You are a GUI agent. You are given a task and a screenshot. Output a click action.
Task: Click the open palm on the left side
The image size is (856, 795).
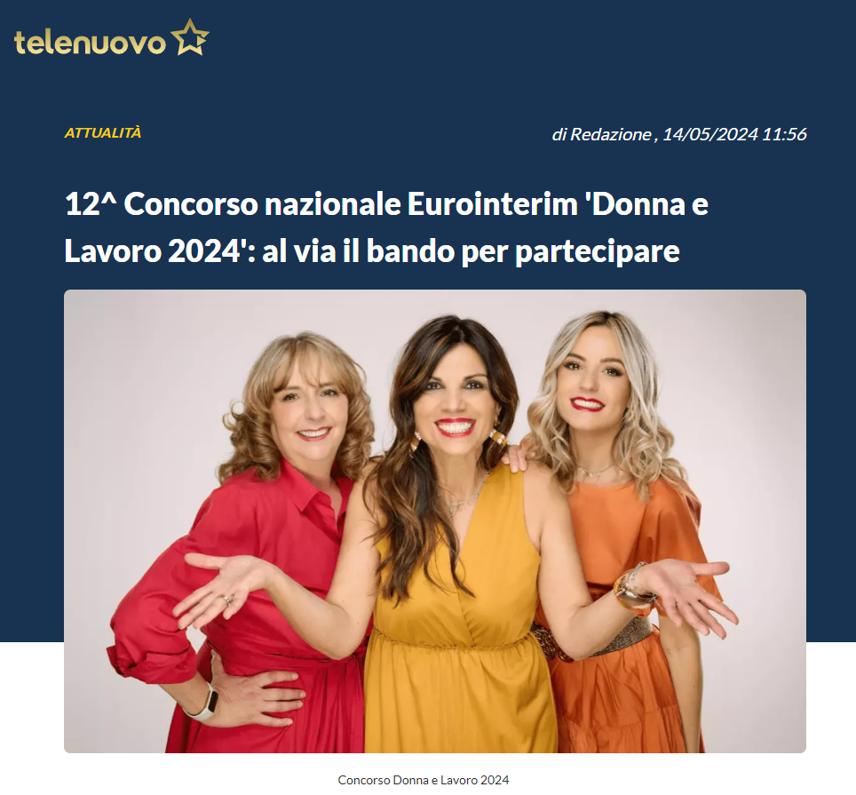click(224, 589)
